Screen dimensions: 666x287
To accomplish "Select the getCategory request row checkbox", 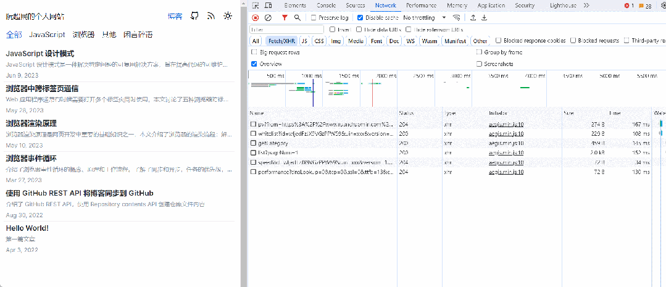I will [x=253, y=143].
